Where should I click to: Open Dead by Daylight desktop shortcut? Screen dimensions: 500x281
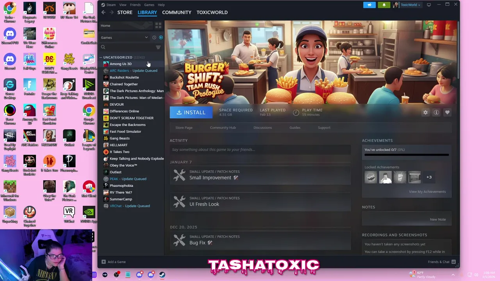[x=10, y=140]
